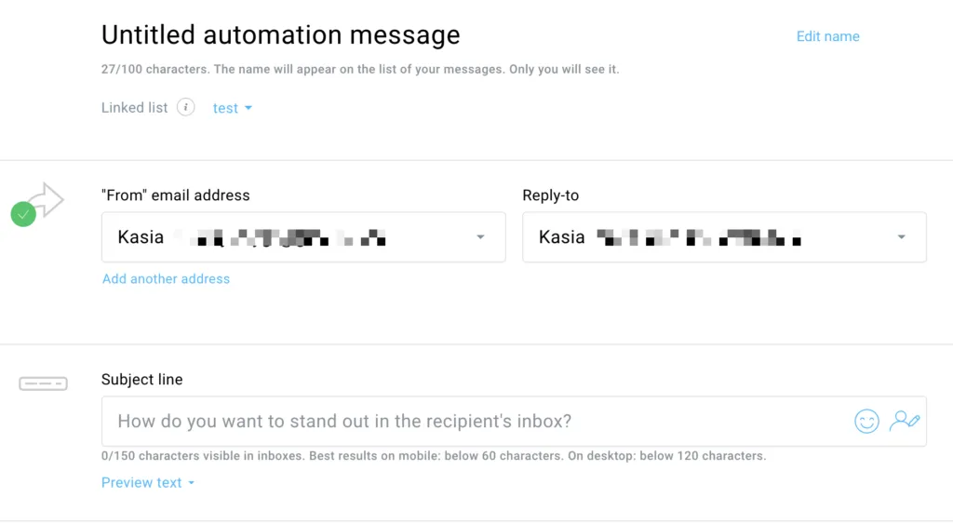This screenshot has width=953, height=524.
Task: Open the emoji picker in subject line
Action: [866, 421]
